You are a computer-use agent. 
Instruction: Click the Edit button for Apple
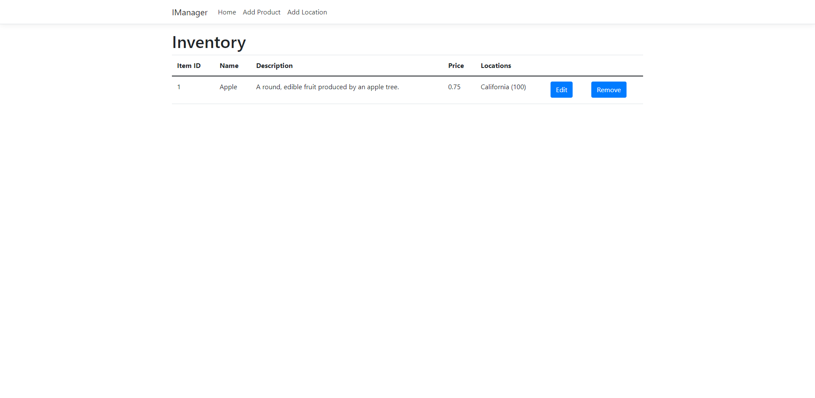click(x=561, y=90)
